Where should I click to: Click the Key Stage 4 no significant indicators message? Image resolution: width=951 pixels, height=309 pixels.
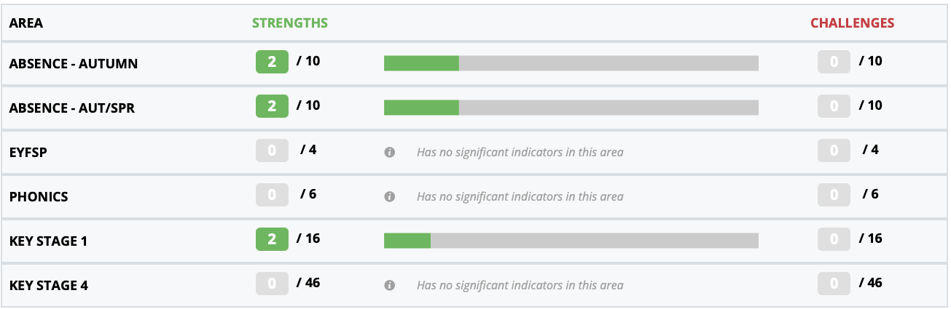pos(520,286)
